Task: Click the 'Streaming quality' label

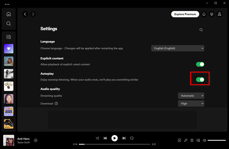Action: click(x=51, y=96)
